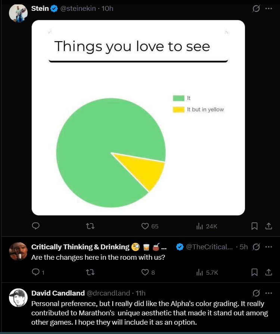Viewport: 280px width, 334px height.
Task: Click Grok icon on Stein's post
Action: [x=256, y=9]
